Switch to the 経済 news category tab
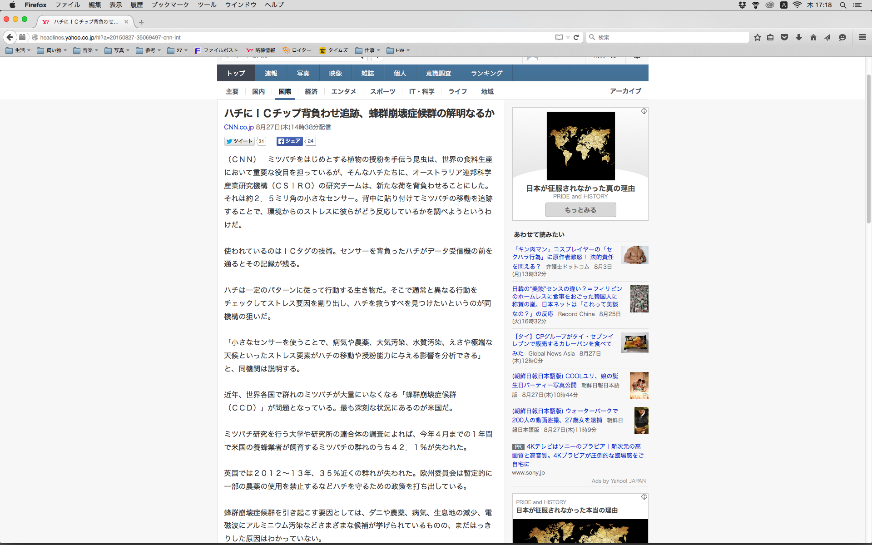Viewport: 872px width, 545px height. tap(311, 92)
